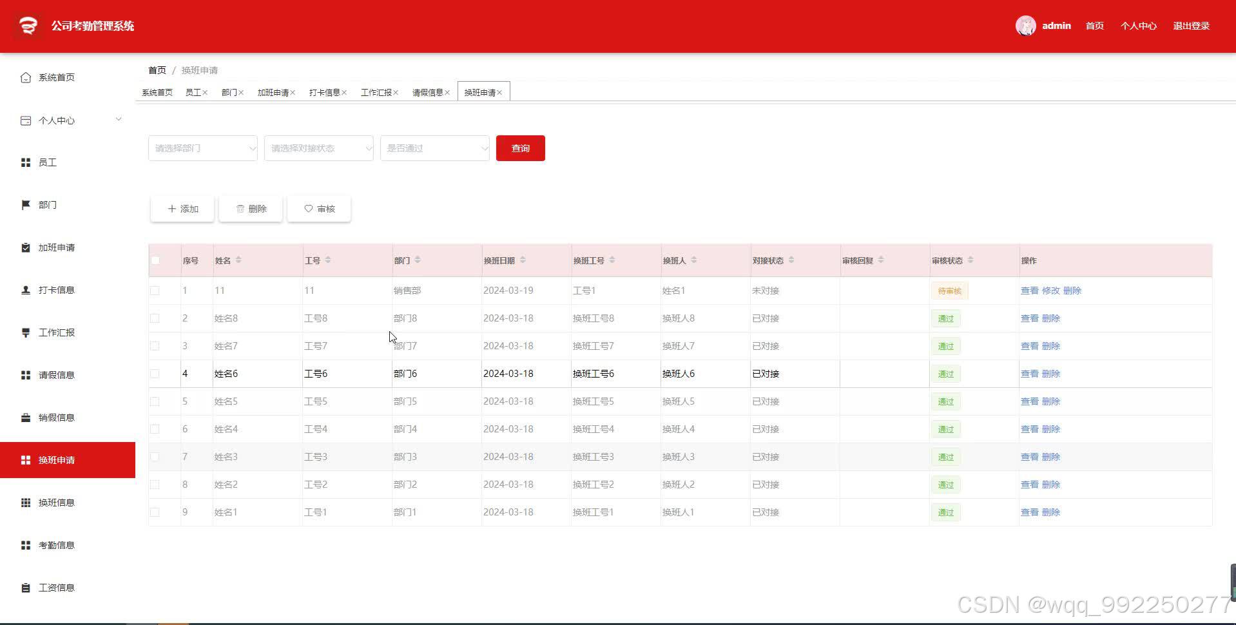Viewport: 1236px width, 625px height.
Task: Open the 请选择对接状态 dropdown
Action: (x=319, y=148)
